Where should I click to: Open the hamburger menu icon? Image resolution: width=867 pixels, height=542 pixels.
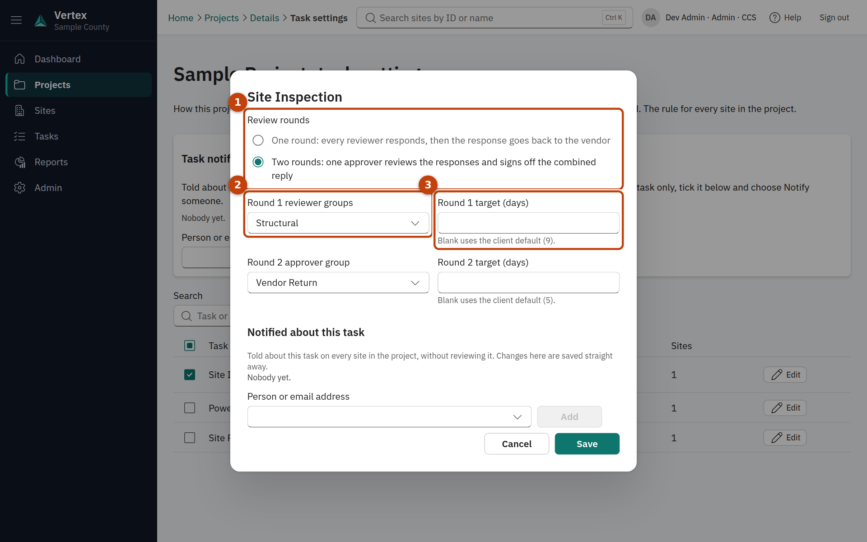pos(16,20)
